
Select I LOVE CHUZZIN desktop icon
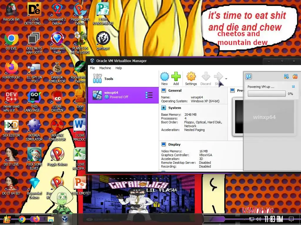click(57, 101)
